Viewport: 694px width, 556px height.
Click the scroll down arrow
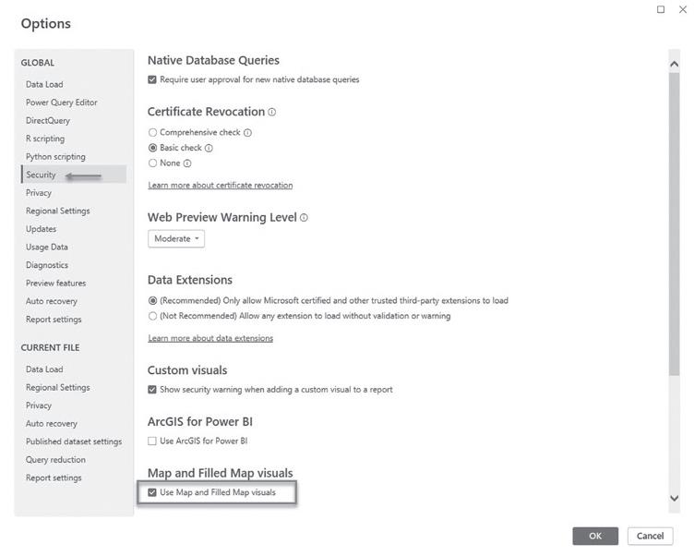pos(674,498)
